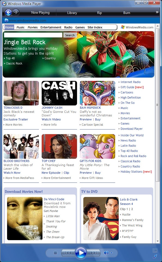162x262 pixels.
Task: Open the Top 40 Radio link
Action: click(129, 151)
